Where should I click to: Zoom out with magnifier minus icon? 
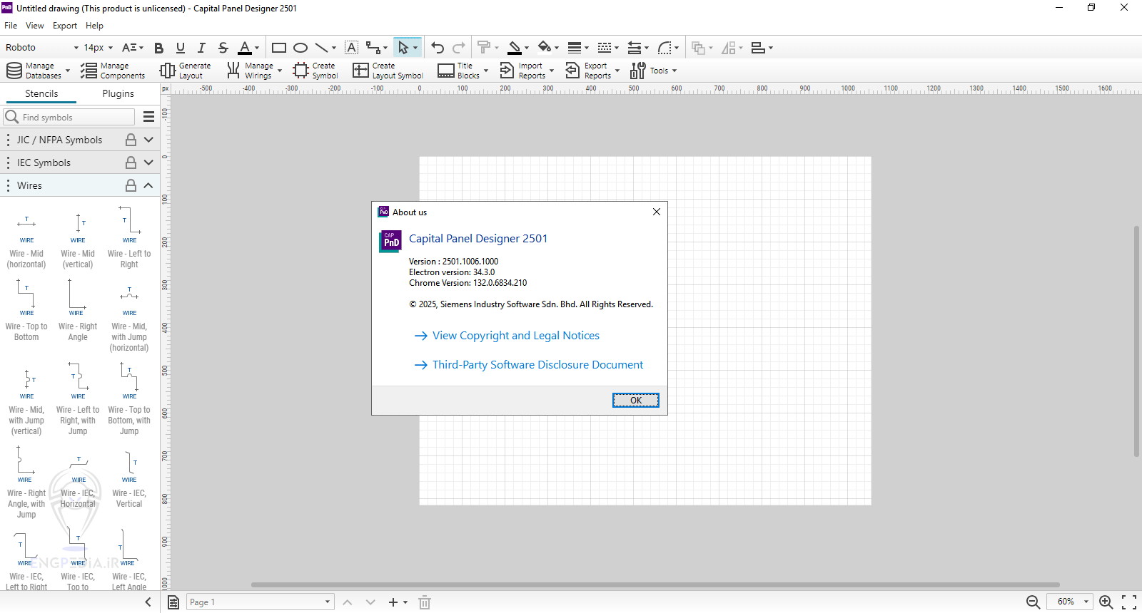tap(1033, 602)
